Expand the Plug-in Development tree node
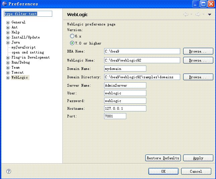Viewport: 216px width, 179px height. click(8, 58)
